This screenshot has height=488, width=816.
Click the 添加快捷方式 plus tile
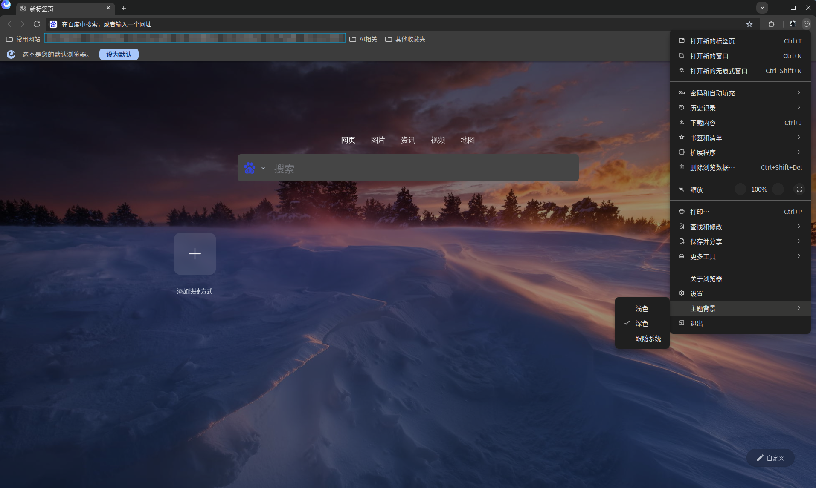(x=195, y=254)
